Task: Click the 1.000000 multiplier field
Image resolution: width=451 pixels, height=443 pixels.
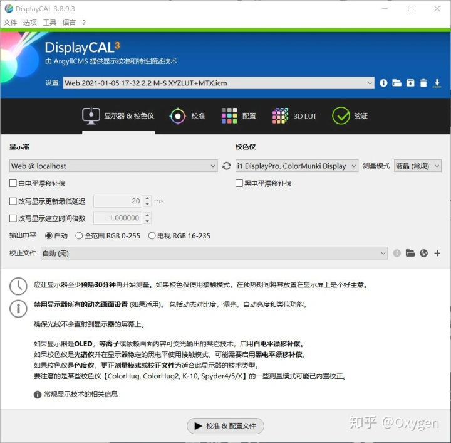Action: tap(118, 218)
